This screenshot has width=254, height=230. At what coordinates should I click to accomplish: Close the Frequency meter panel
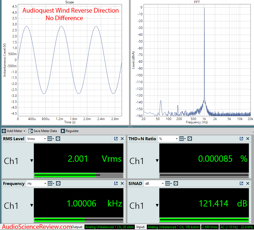click(x=122, y=183)
